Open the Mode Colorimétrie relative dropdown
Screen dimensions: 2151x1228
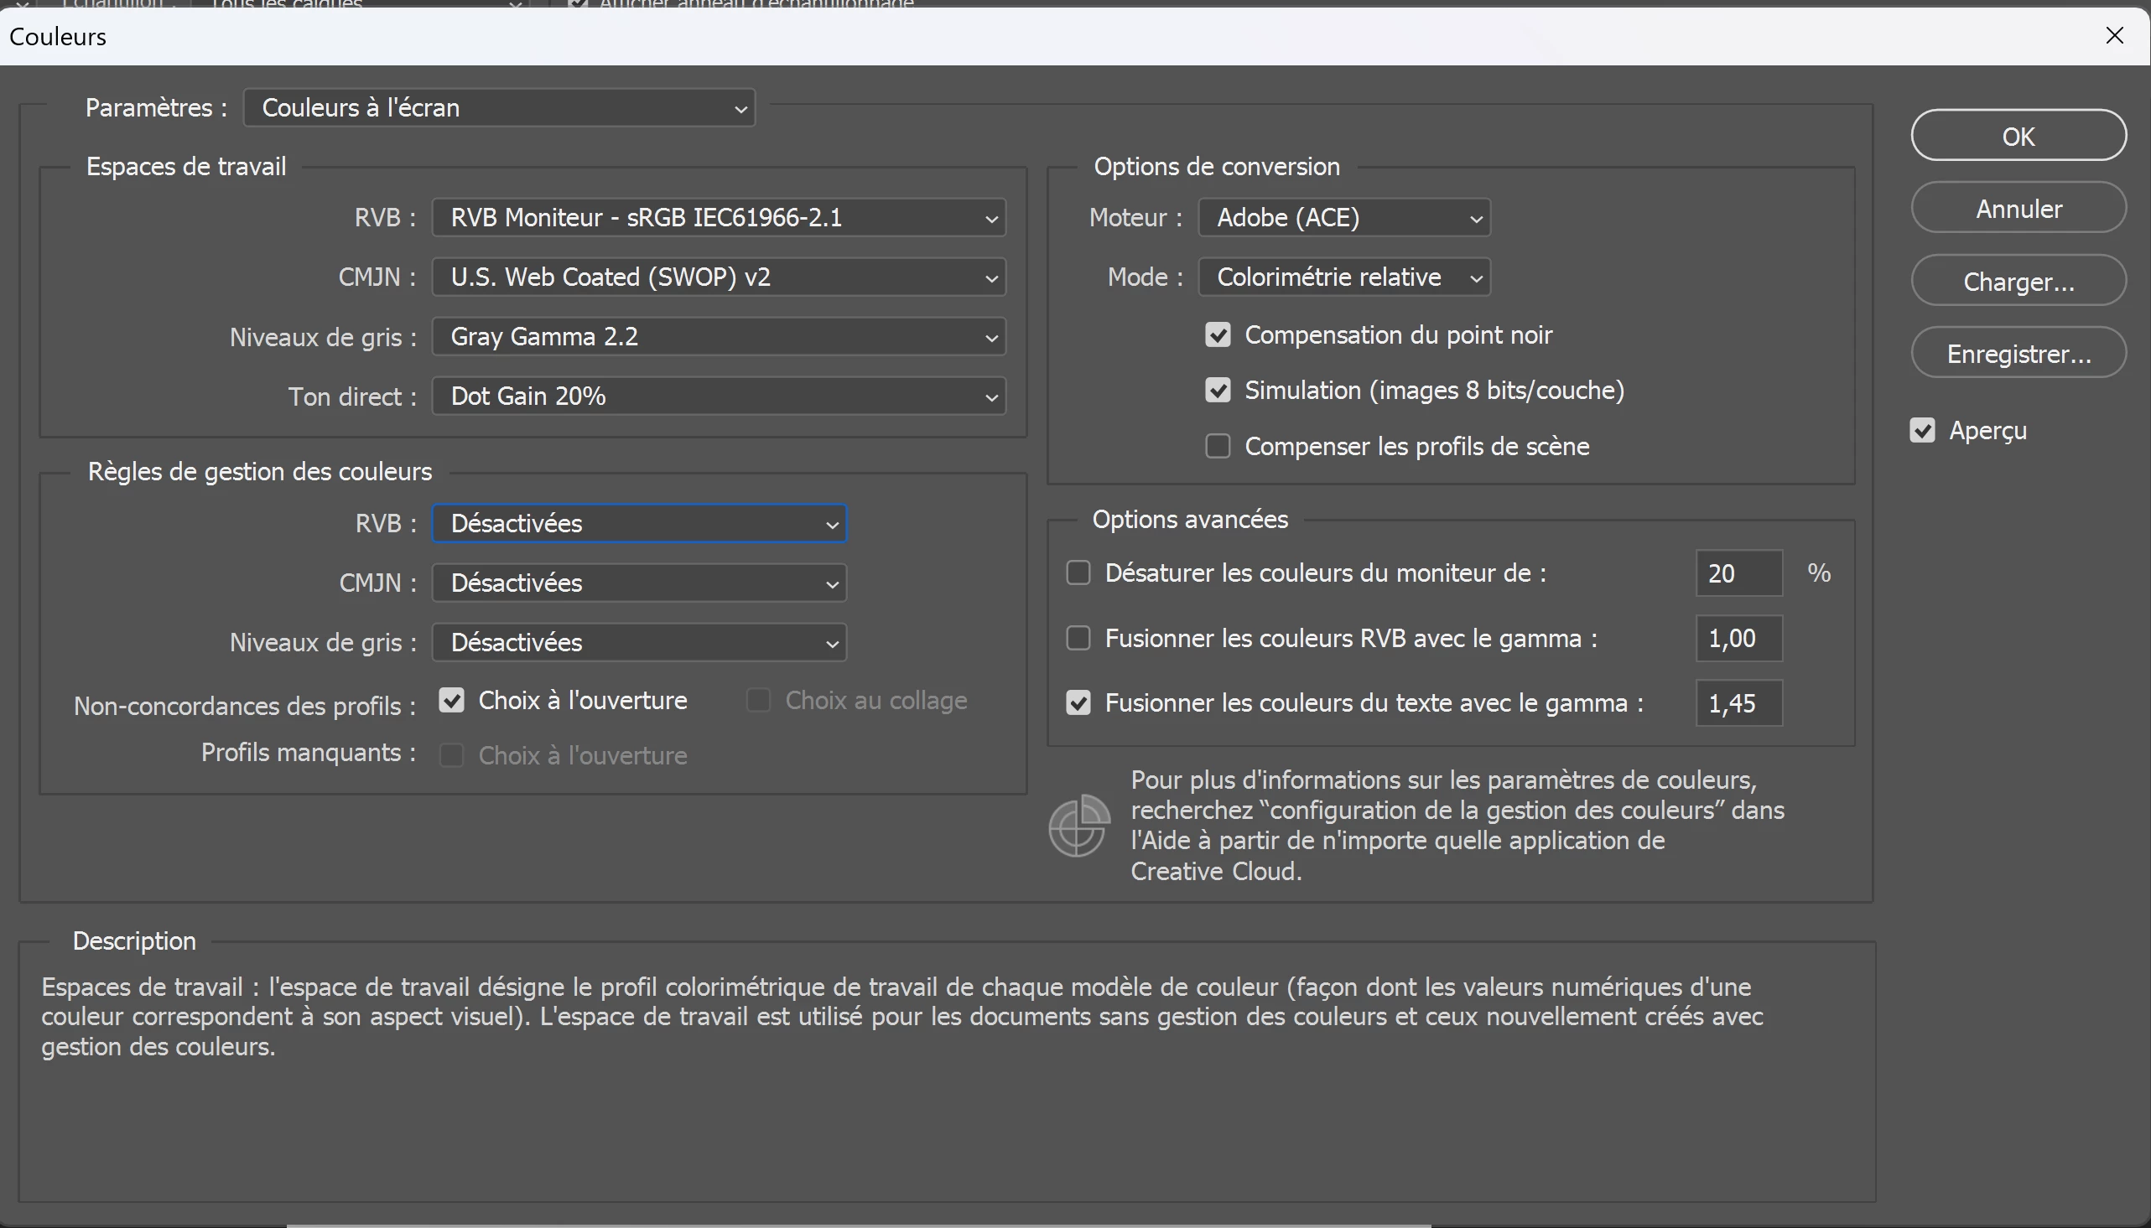tap(1343, 277)
